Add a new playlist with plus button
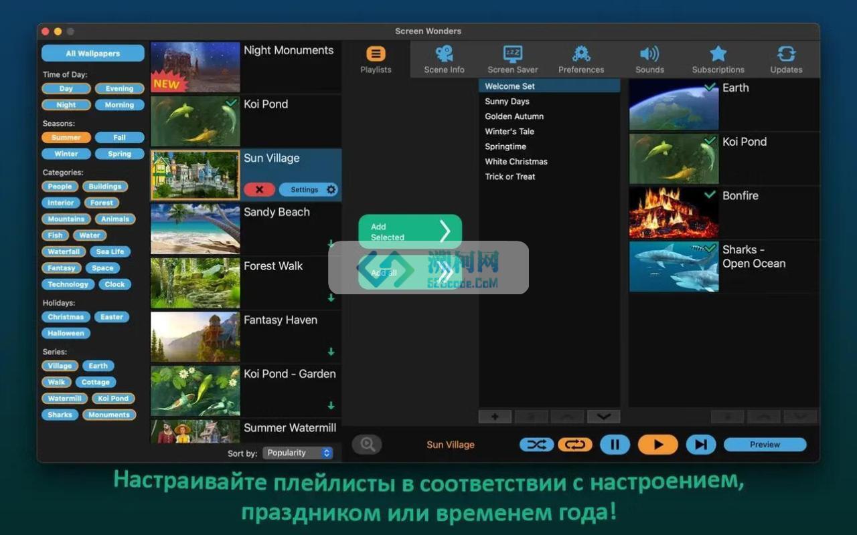This screenshot has height=535, width=857. click(x=495, y=416)
